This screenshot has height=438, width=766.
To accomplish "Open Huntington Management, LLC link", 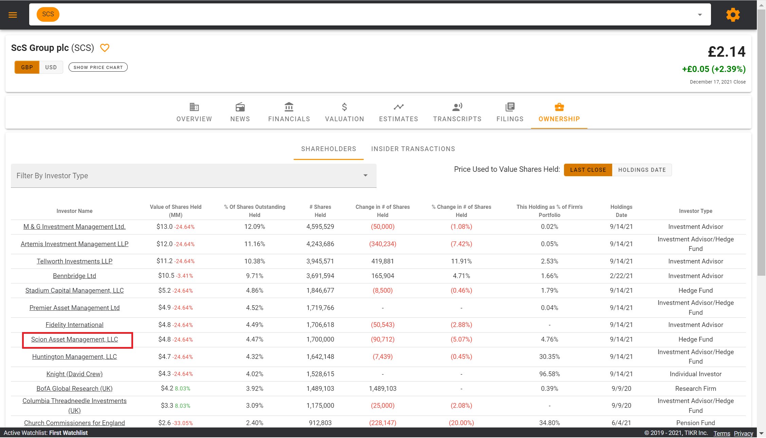I will (x=74, y=357).
